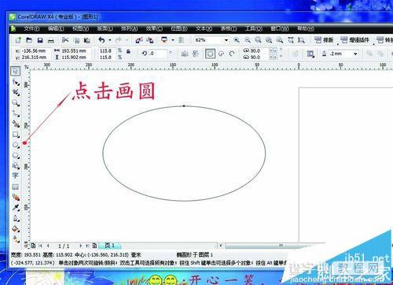Click the horizontal scrollbar below canvas
Viewport: 393px width, 285px height.
[x=275, y=246]
